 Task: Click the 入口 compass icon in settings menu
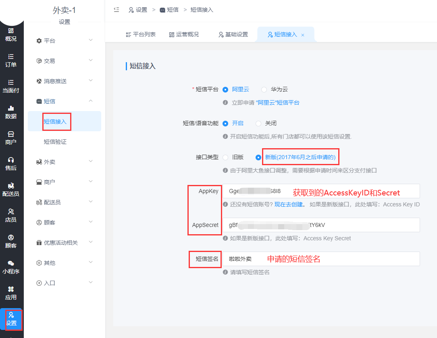pyautogui.click(x=39, y=283)
